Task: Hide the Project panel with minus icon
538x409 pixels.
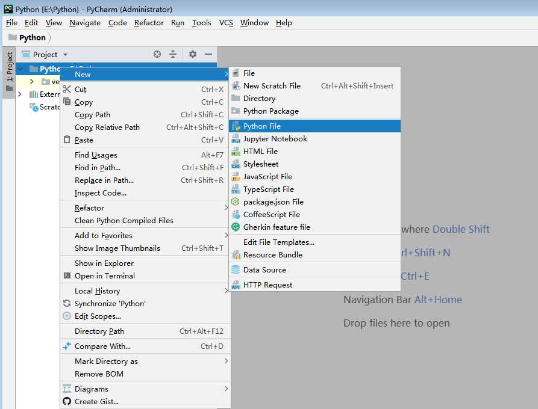Action: click(x=208, y=54)
